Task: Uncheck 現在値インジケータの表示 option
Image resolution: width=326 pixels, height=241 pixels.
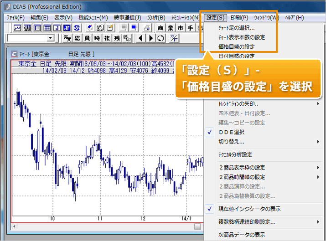Action: tap(249, 209)
